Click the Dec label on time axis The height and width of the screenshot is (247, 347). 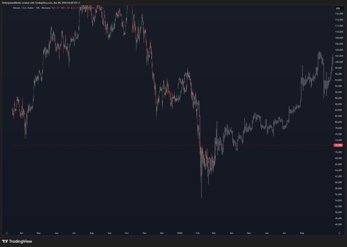click(162, 233)
